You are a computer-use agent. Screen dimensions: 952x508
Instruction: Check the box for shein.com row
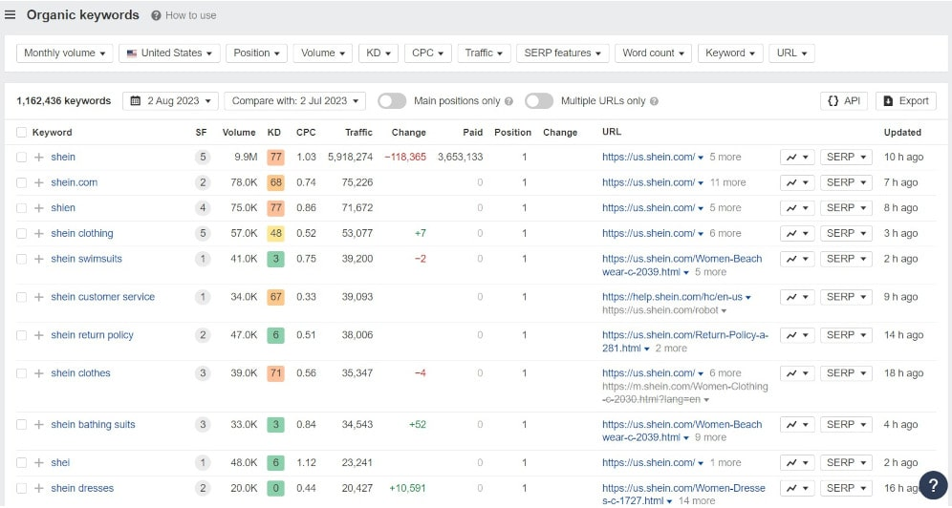(x=21, y=182)
